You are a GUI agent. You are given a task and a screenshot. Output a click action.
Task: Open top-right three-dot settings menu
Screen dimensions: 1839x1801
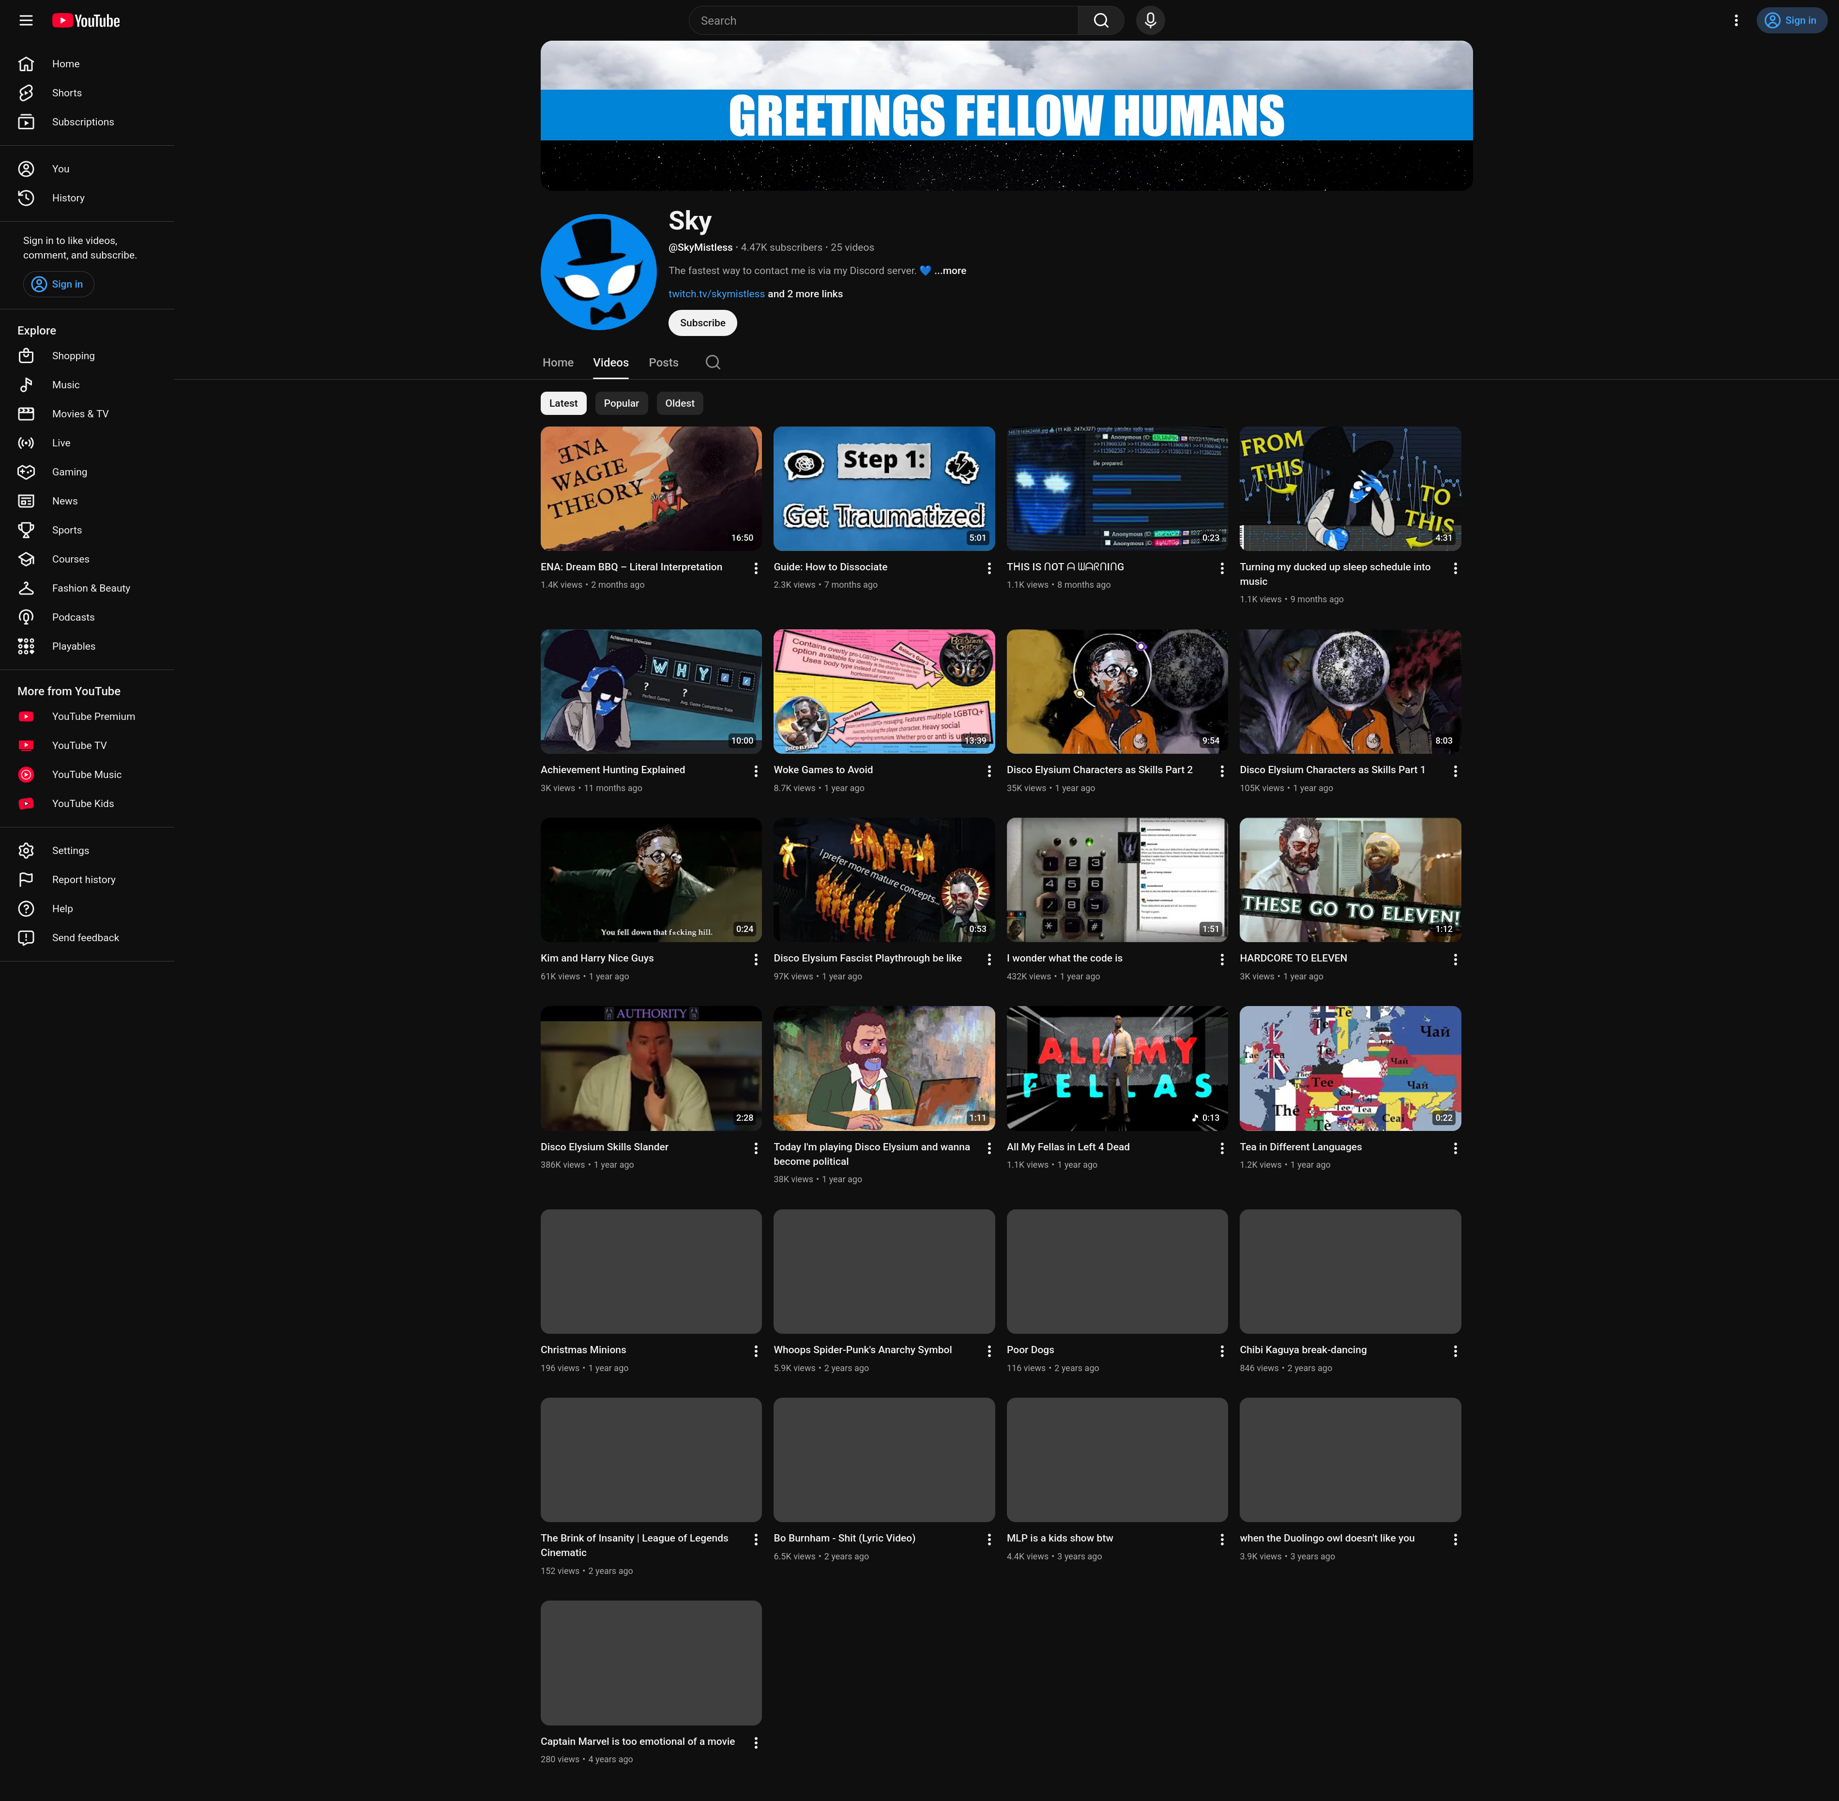click(1736, 21)
